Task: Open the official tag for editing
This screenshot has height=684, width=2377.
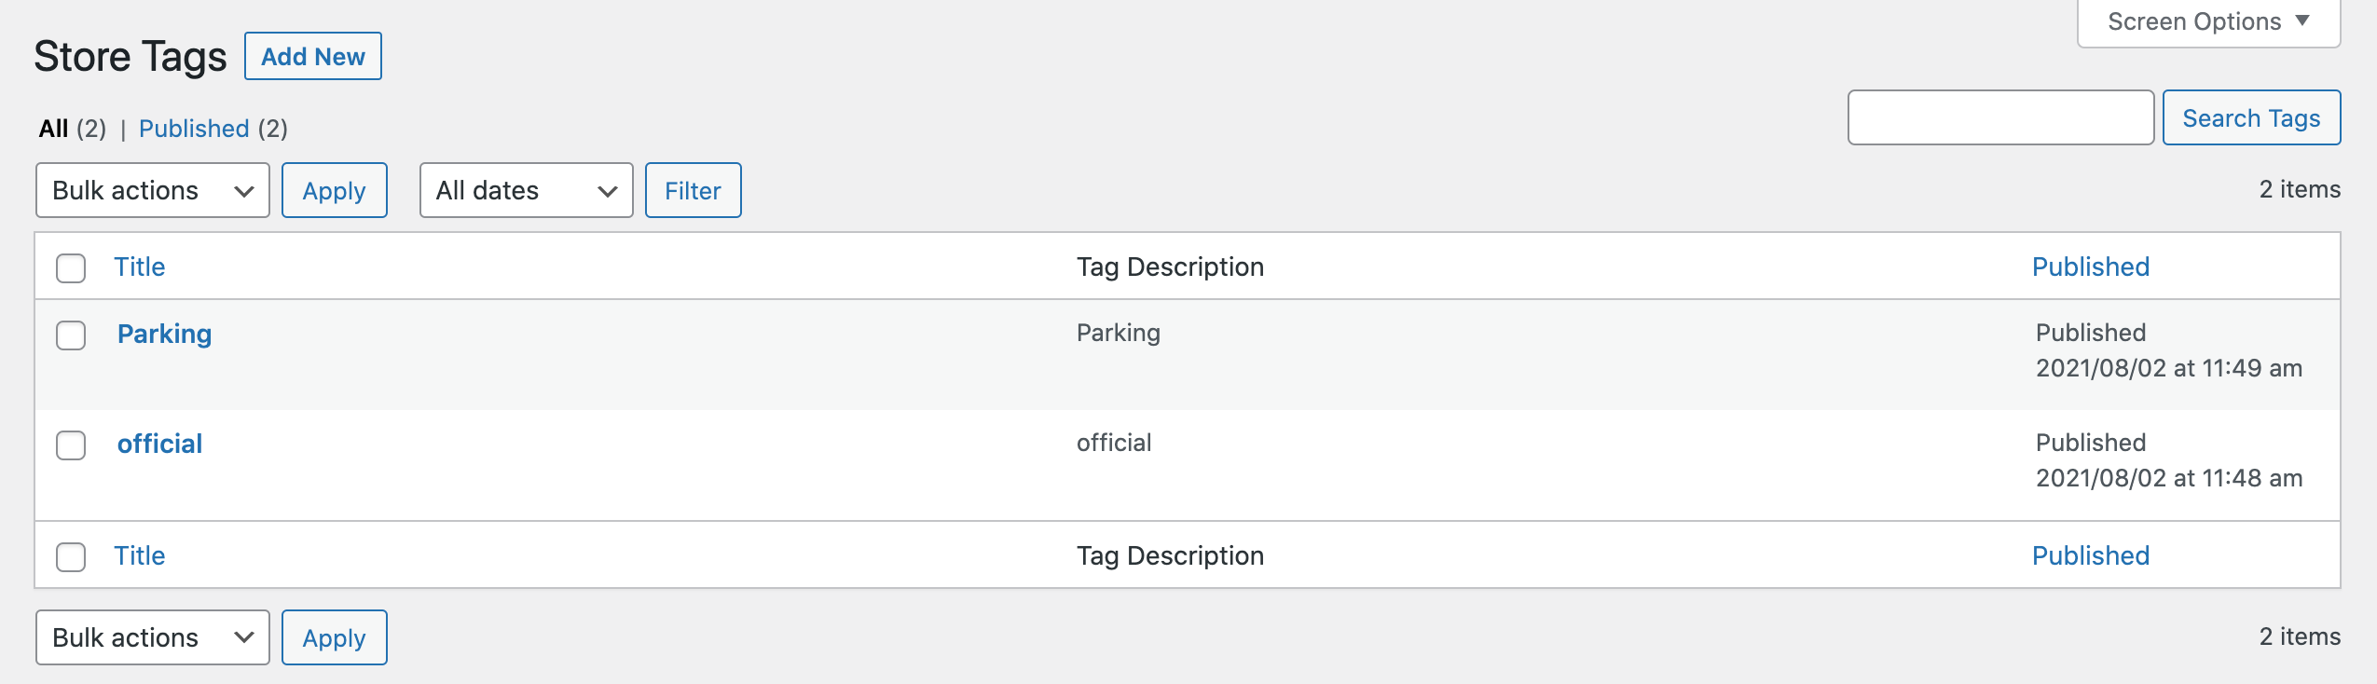Action: pyautogui.click(x=160, y=444)
